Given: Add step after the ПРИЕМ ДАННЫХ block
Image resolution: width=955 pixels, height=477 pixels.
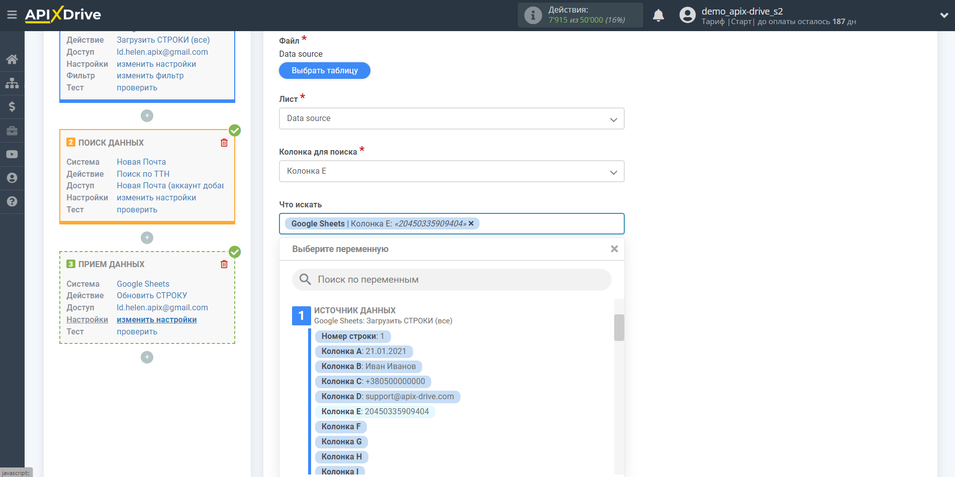Looking at the screenshot, I should [x=147, y=357].
